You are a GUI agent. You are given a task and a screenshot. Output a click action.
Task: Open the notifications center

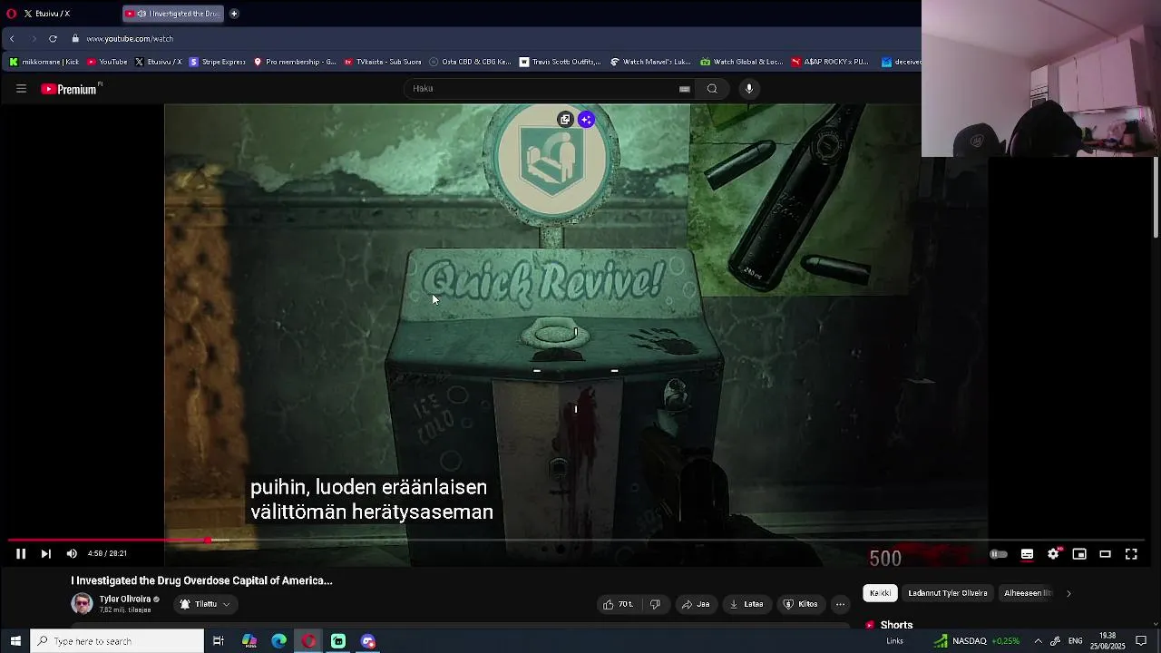pyautogui.click(x=1141, y=641)
